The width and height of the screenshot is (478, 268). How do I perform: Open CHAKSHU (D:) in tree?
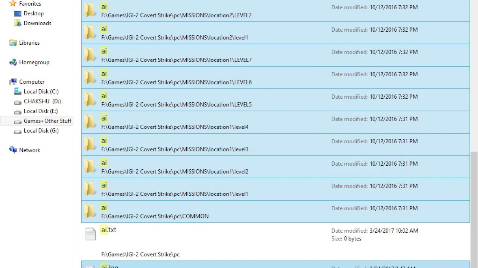click(42, 101)
